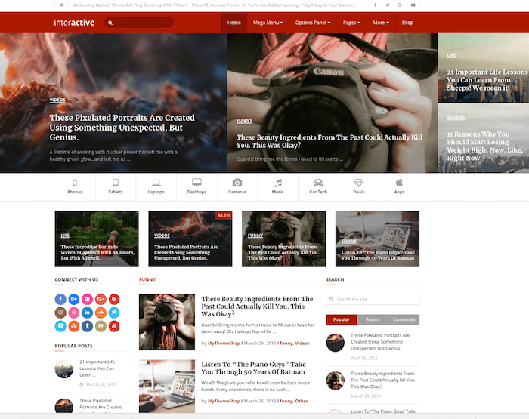The width and height of the screenshot is (529, 419).
Task: Click the brown Instagram circle icon
Action: click(60, 313)
